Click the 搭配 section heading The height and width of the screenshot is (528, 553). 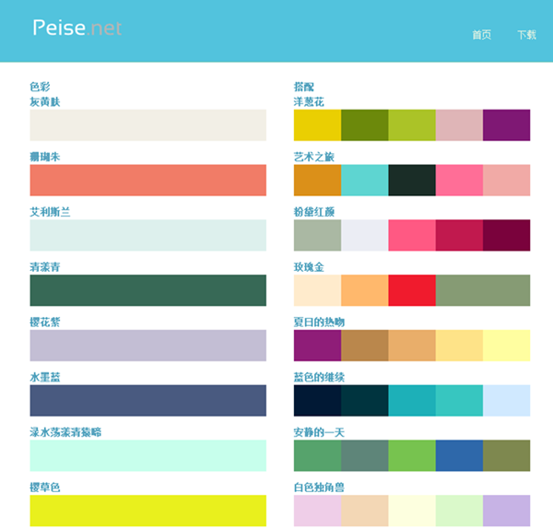303,87
